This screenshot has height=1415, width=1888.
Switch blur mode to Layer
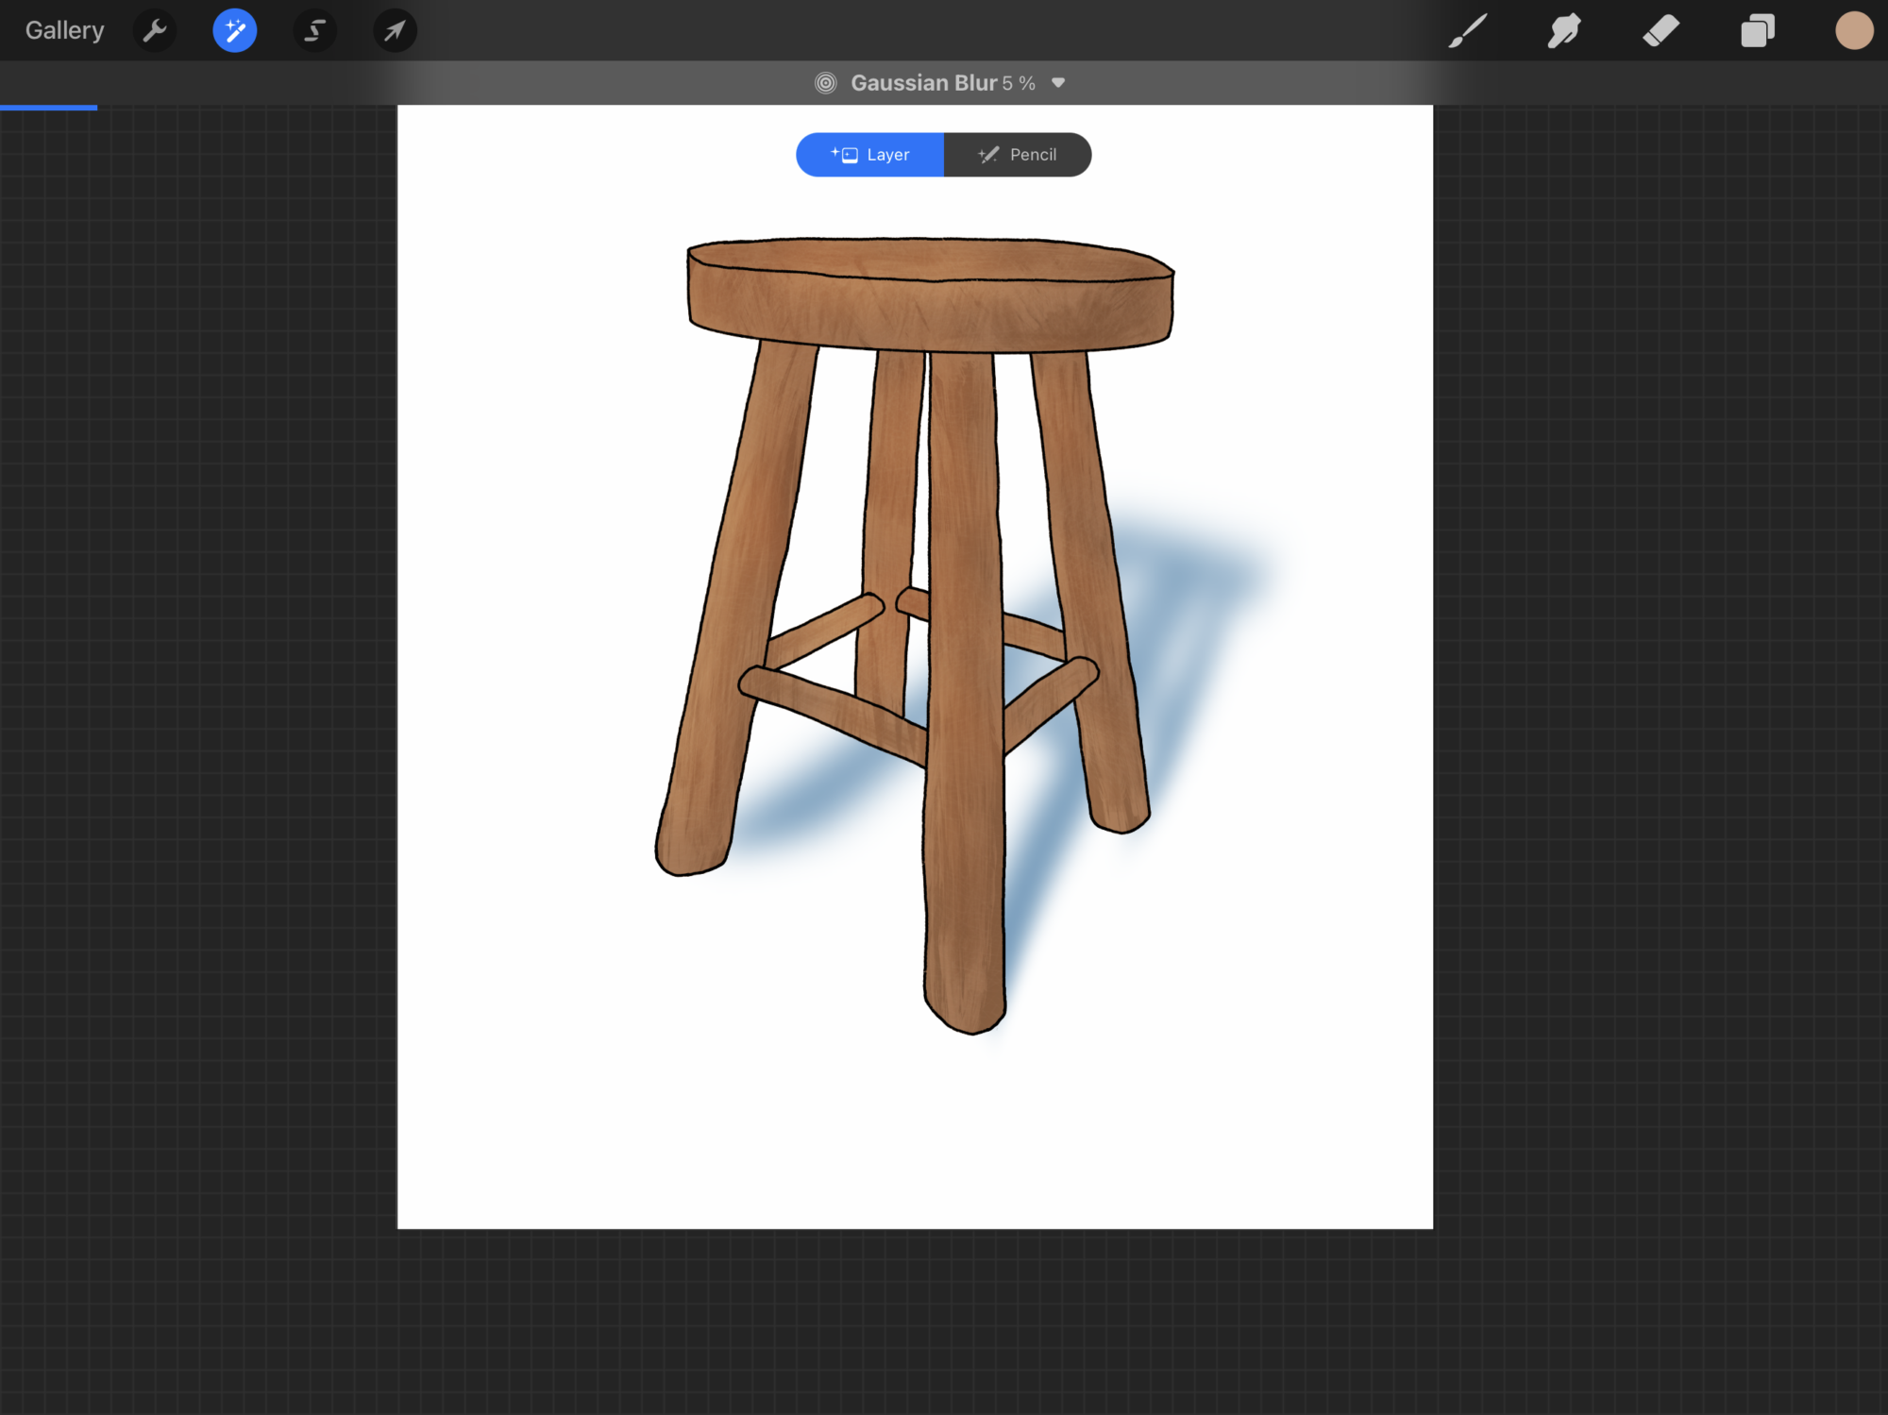[869, 155]
